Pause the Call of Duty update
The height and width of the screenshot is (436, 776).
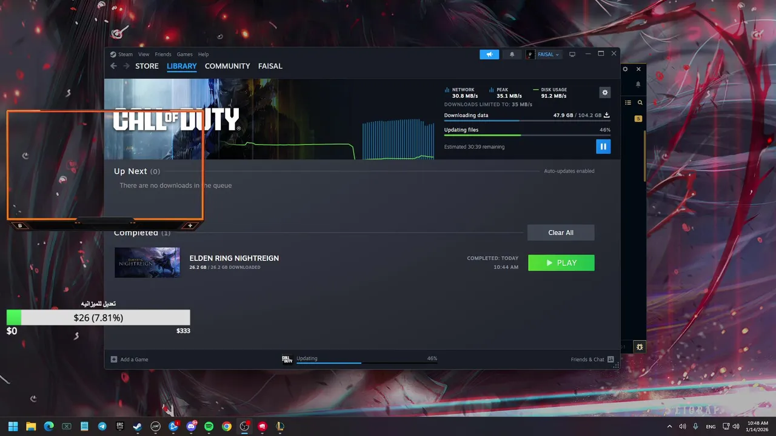click(603, 146)
